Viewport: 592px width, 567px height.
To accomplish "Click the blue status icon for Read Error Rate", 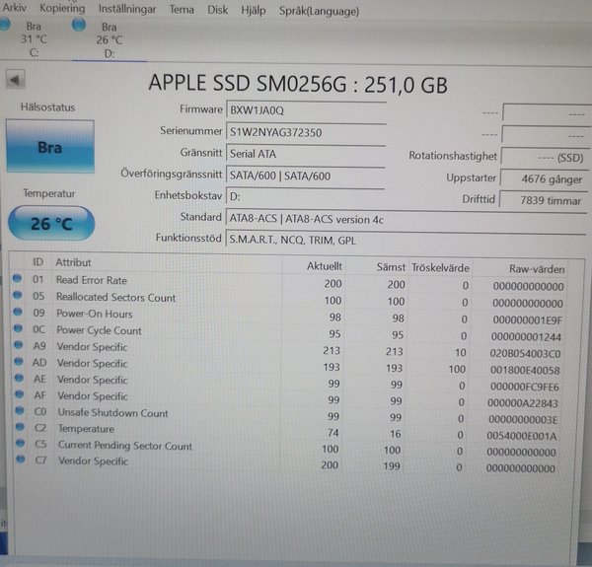I will [x=17, y=280].
